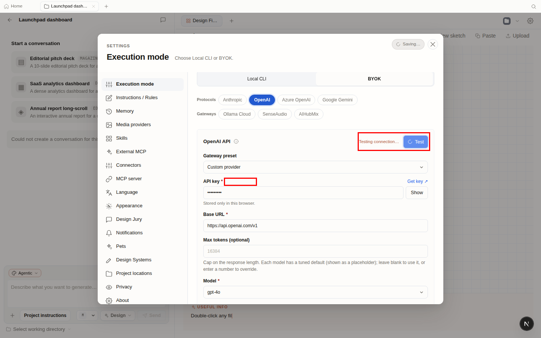Screen dimensions: 541x338
Task: Add a new top tab
Action: 106,6
